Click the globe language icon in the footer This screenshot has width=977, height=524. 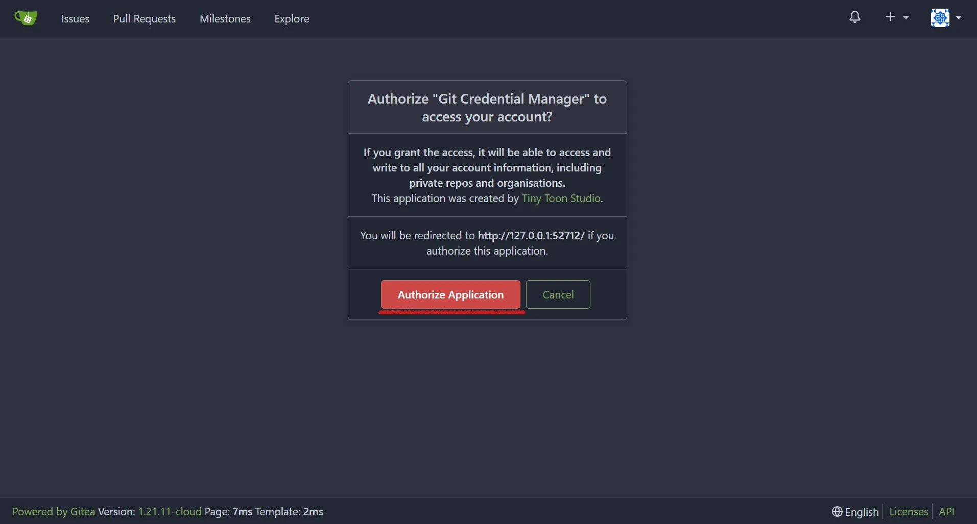tap(837, 512)
